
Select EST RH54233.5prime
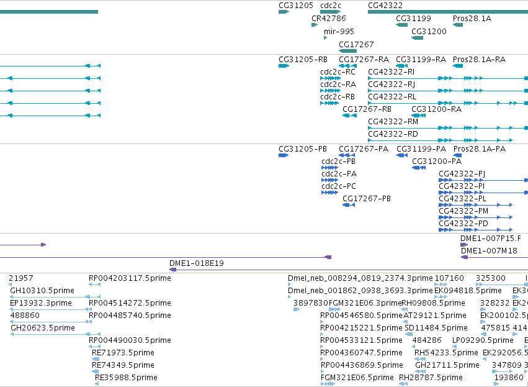[x=419, y=359]
